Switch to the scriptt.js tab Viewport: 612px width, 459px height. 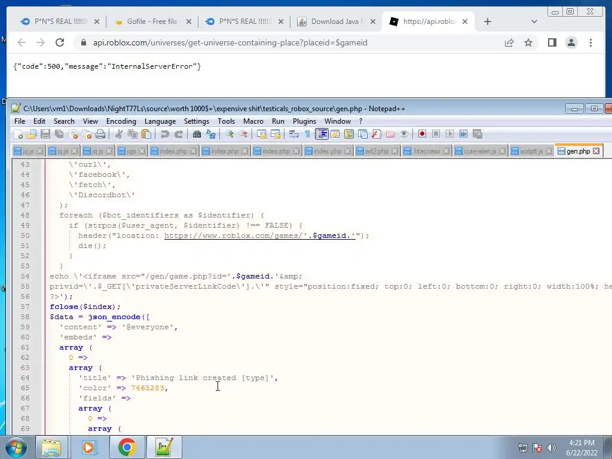[531, 151]
